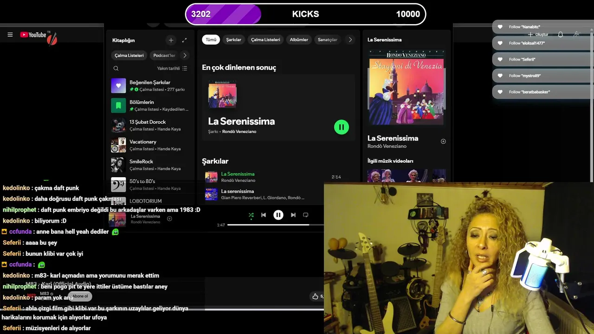Create a new playlist with plus icon
This screenshot has height=334, width=594.
pos(171,40)
